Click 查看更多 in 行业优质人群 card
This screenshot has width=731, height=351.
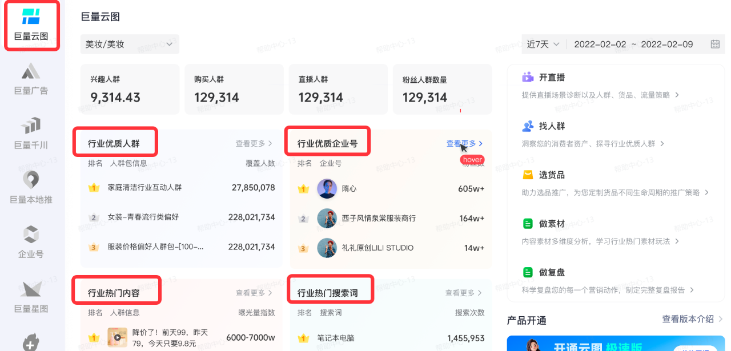254,144
